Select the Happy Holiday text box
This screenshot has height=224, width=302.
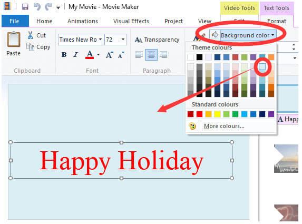pyautogui.click(x=121, y=160)
